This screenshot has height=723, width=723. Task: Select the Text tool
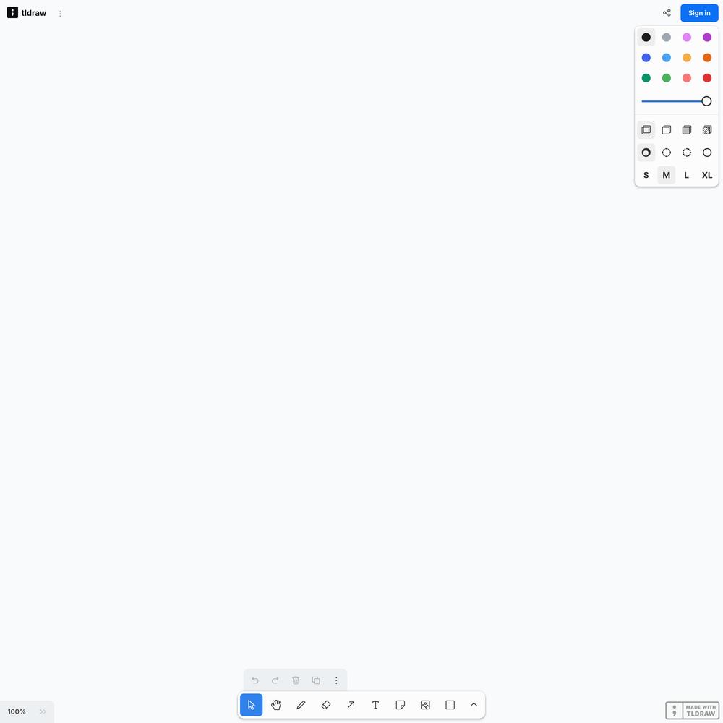tap(376, 704)
